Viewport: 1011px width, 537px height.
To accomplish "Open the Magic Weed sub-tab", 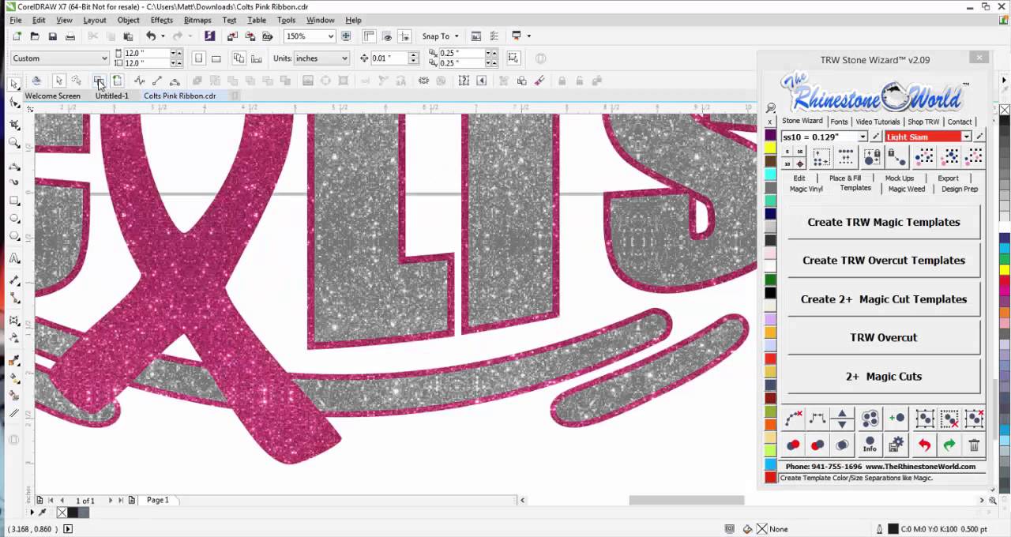I will (x=906, y=189).
